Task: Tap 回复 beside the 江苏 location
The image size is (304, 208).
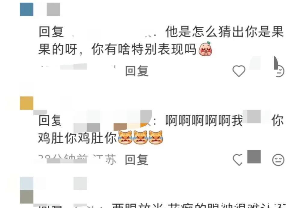Action: pyautogui.click(x=137, y=160)
